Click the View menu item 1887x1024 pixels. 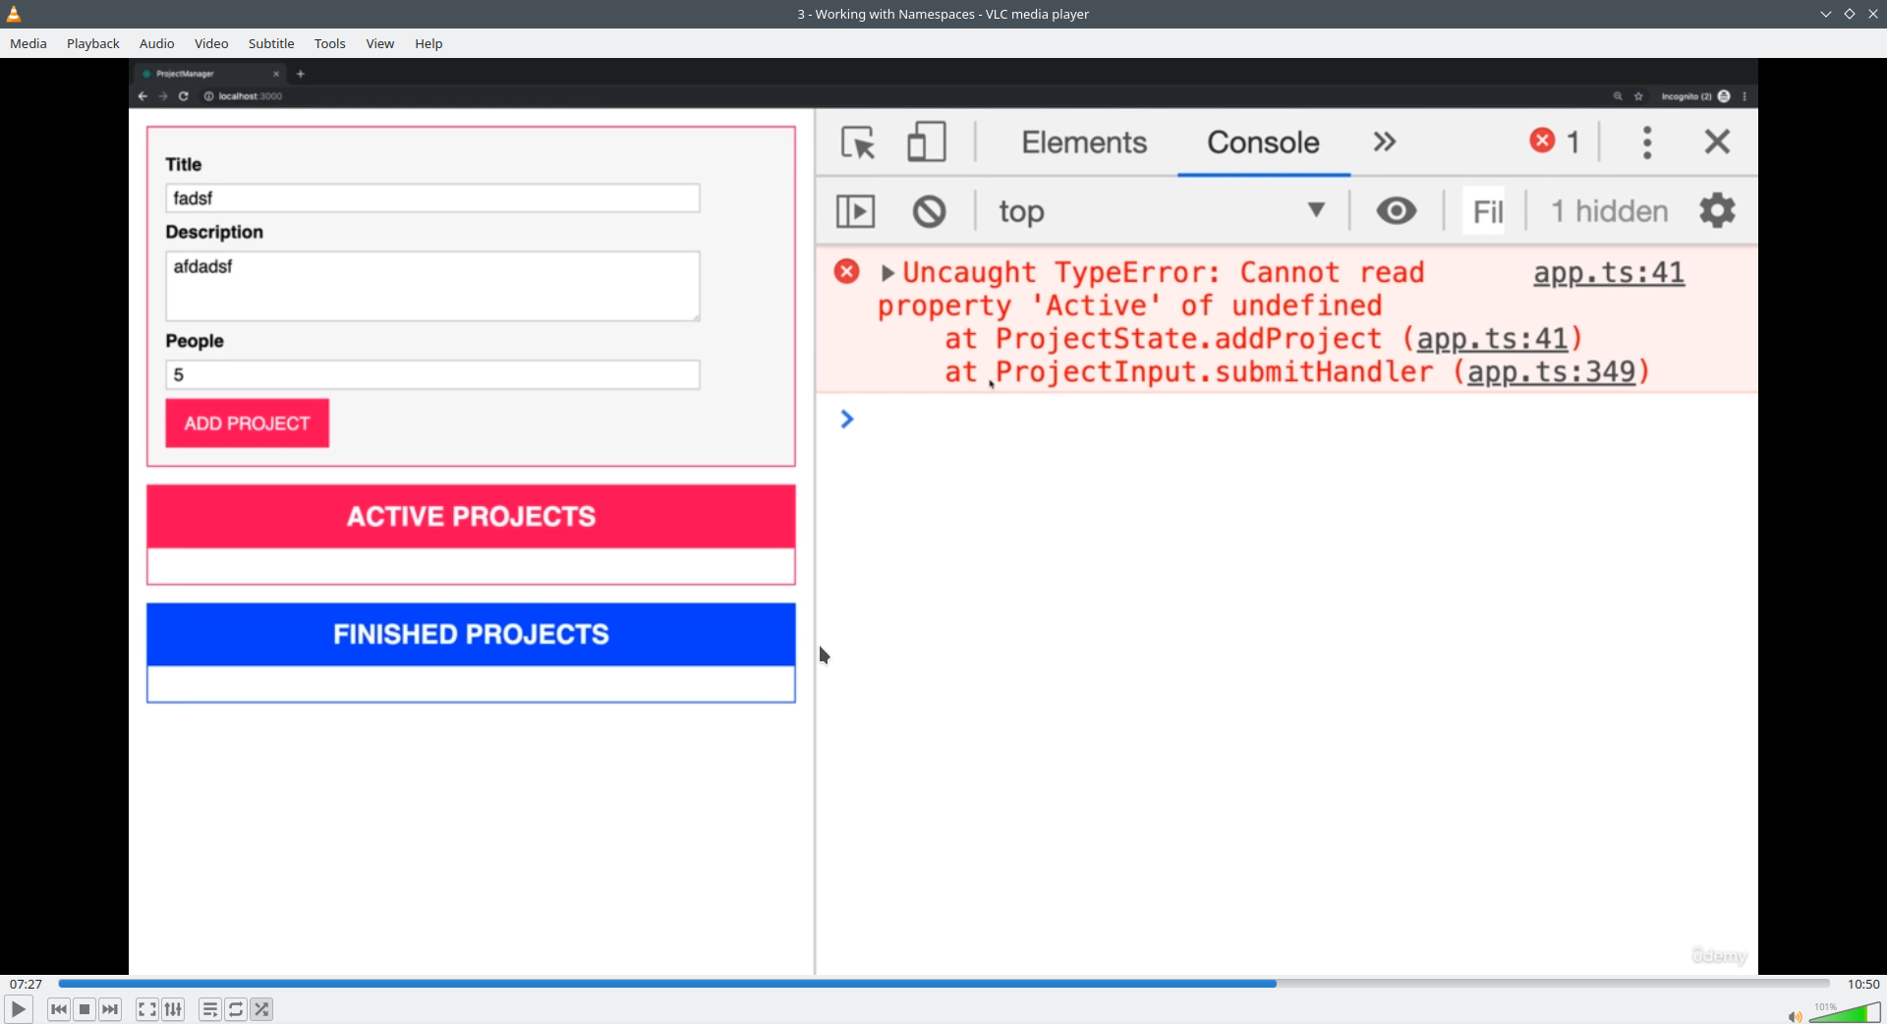click(380, 43)
